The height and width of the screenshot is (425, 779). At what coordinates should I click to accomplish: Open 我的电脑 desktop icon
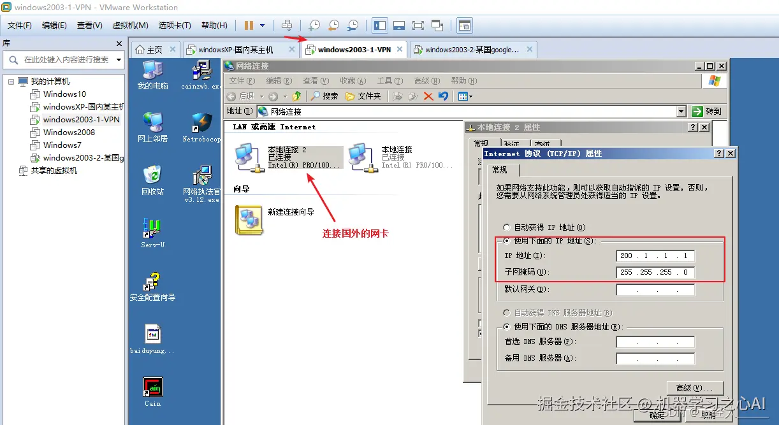pos(152,75)
